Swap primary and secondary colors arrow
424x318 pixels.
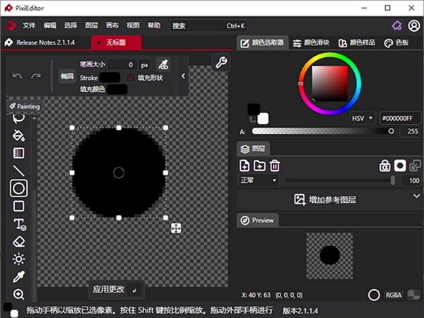pos(252,119)
